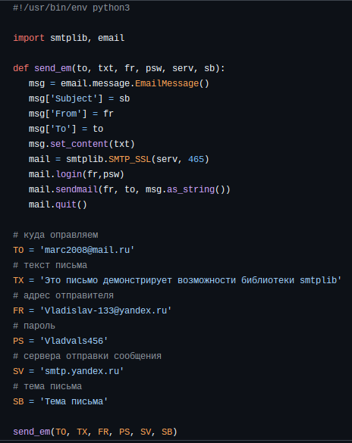Click the marc2008@mail.ru string
Viewport: 352px width, 443px height.
[87, 250]
